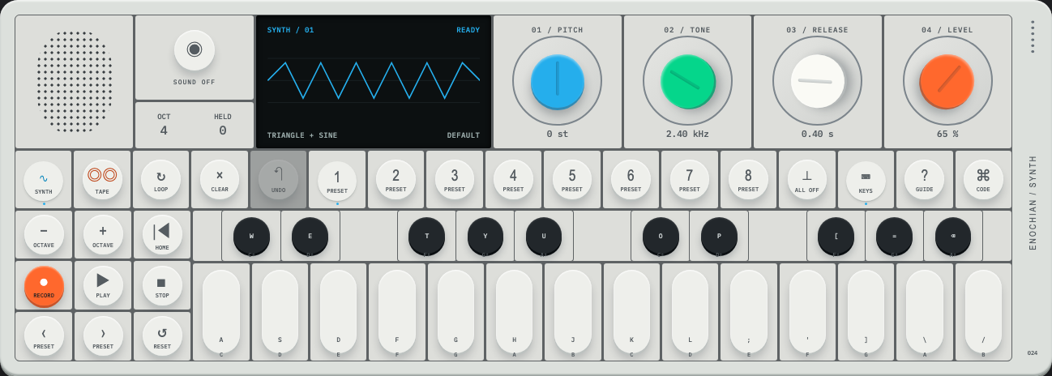The image size is (1052, 376).
Task: Select PRESET 8
Action: (748, 180)
